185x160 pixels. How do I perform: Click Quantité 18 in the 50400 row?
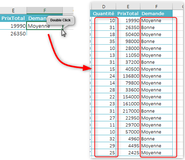tap(104, 34)
